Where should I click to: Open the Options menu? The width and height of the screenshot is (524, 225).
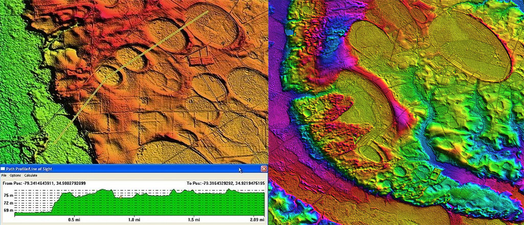point(15,175)
